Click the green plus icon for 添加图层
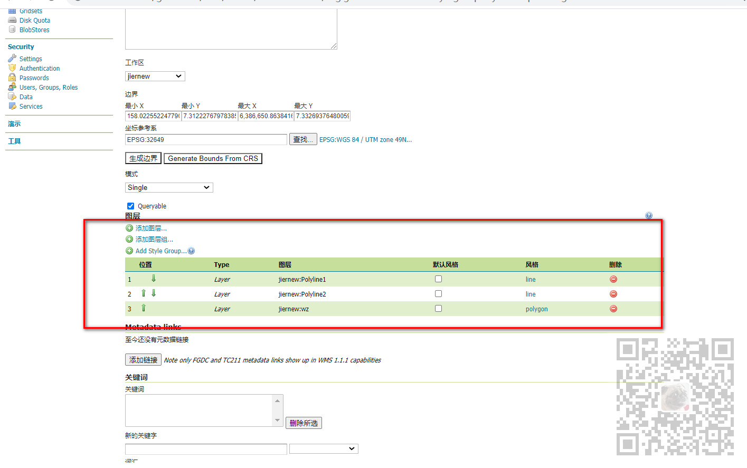This screenshot has height=468, width=747. [129, 228]
